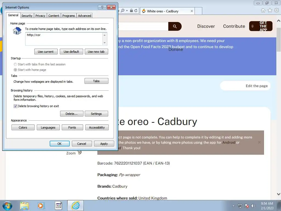This screenshot has height=211, width=281.
Task: Switch to the Advanced tab
Action: [85, 16]
